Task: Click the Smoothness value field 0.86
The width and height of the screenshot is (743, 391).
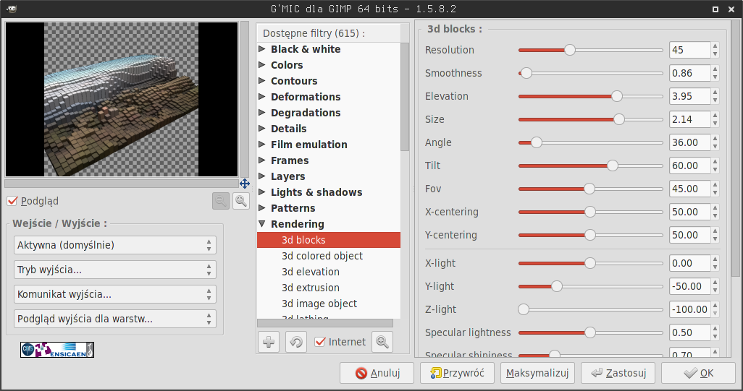Action: [x=690, y=73]
